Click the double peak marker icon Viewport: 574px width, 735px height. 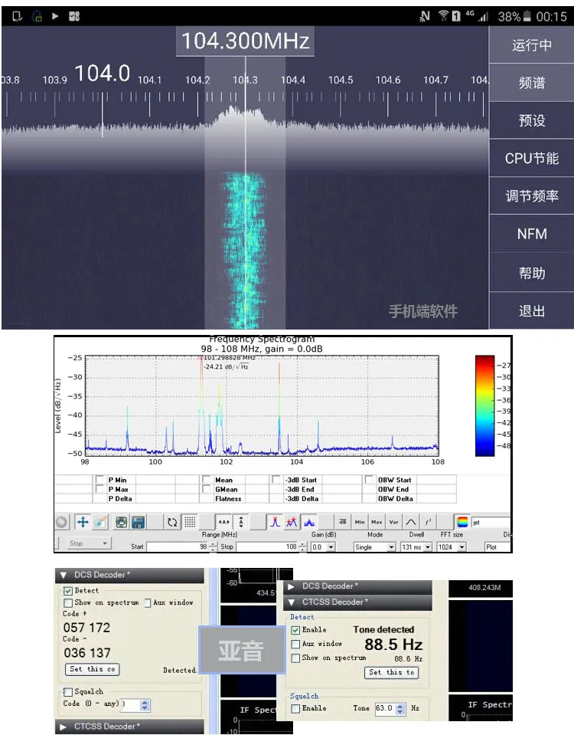[292, 522]
